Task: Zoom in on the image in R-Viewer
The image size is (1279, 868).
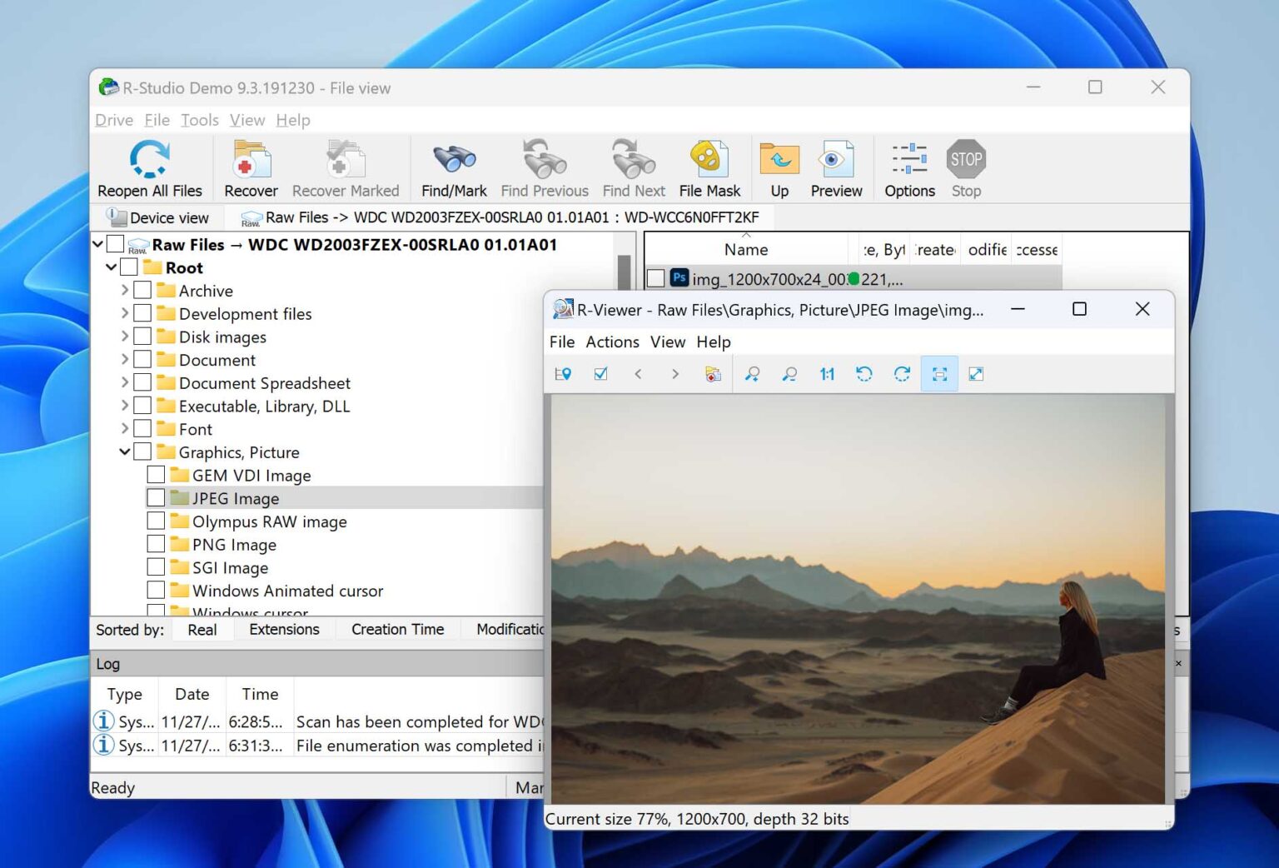Action: point(751,373)
